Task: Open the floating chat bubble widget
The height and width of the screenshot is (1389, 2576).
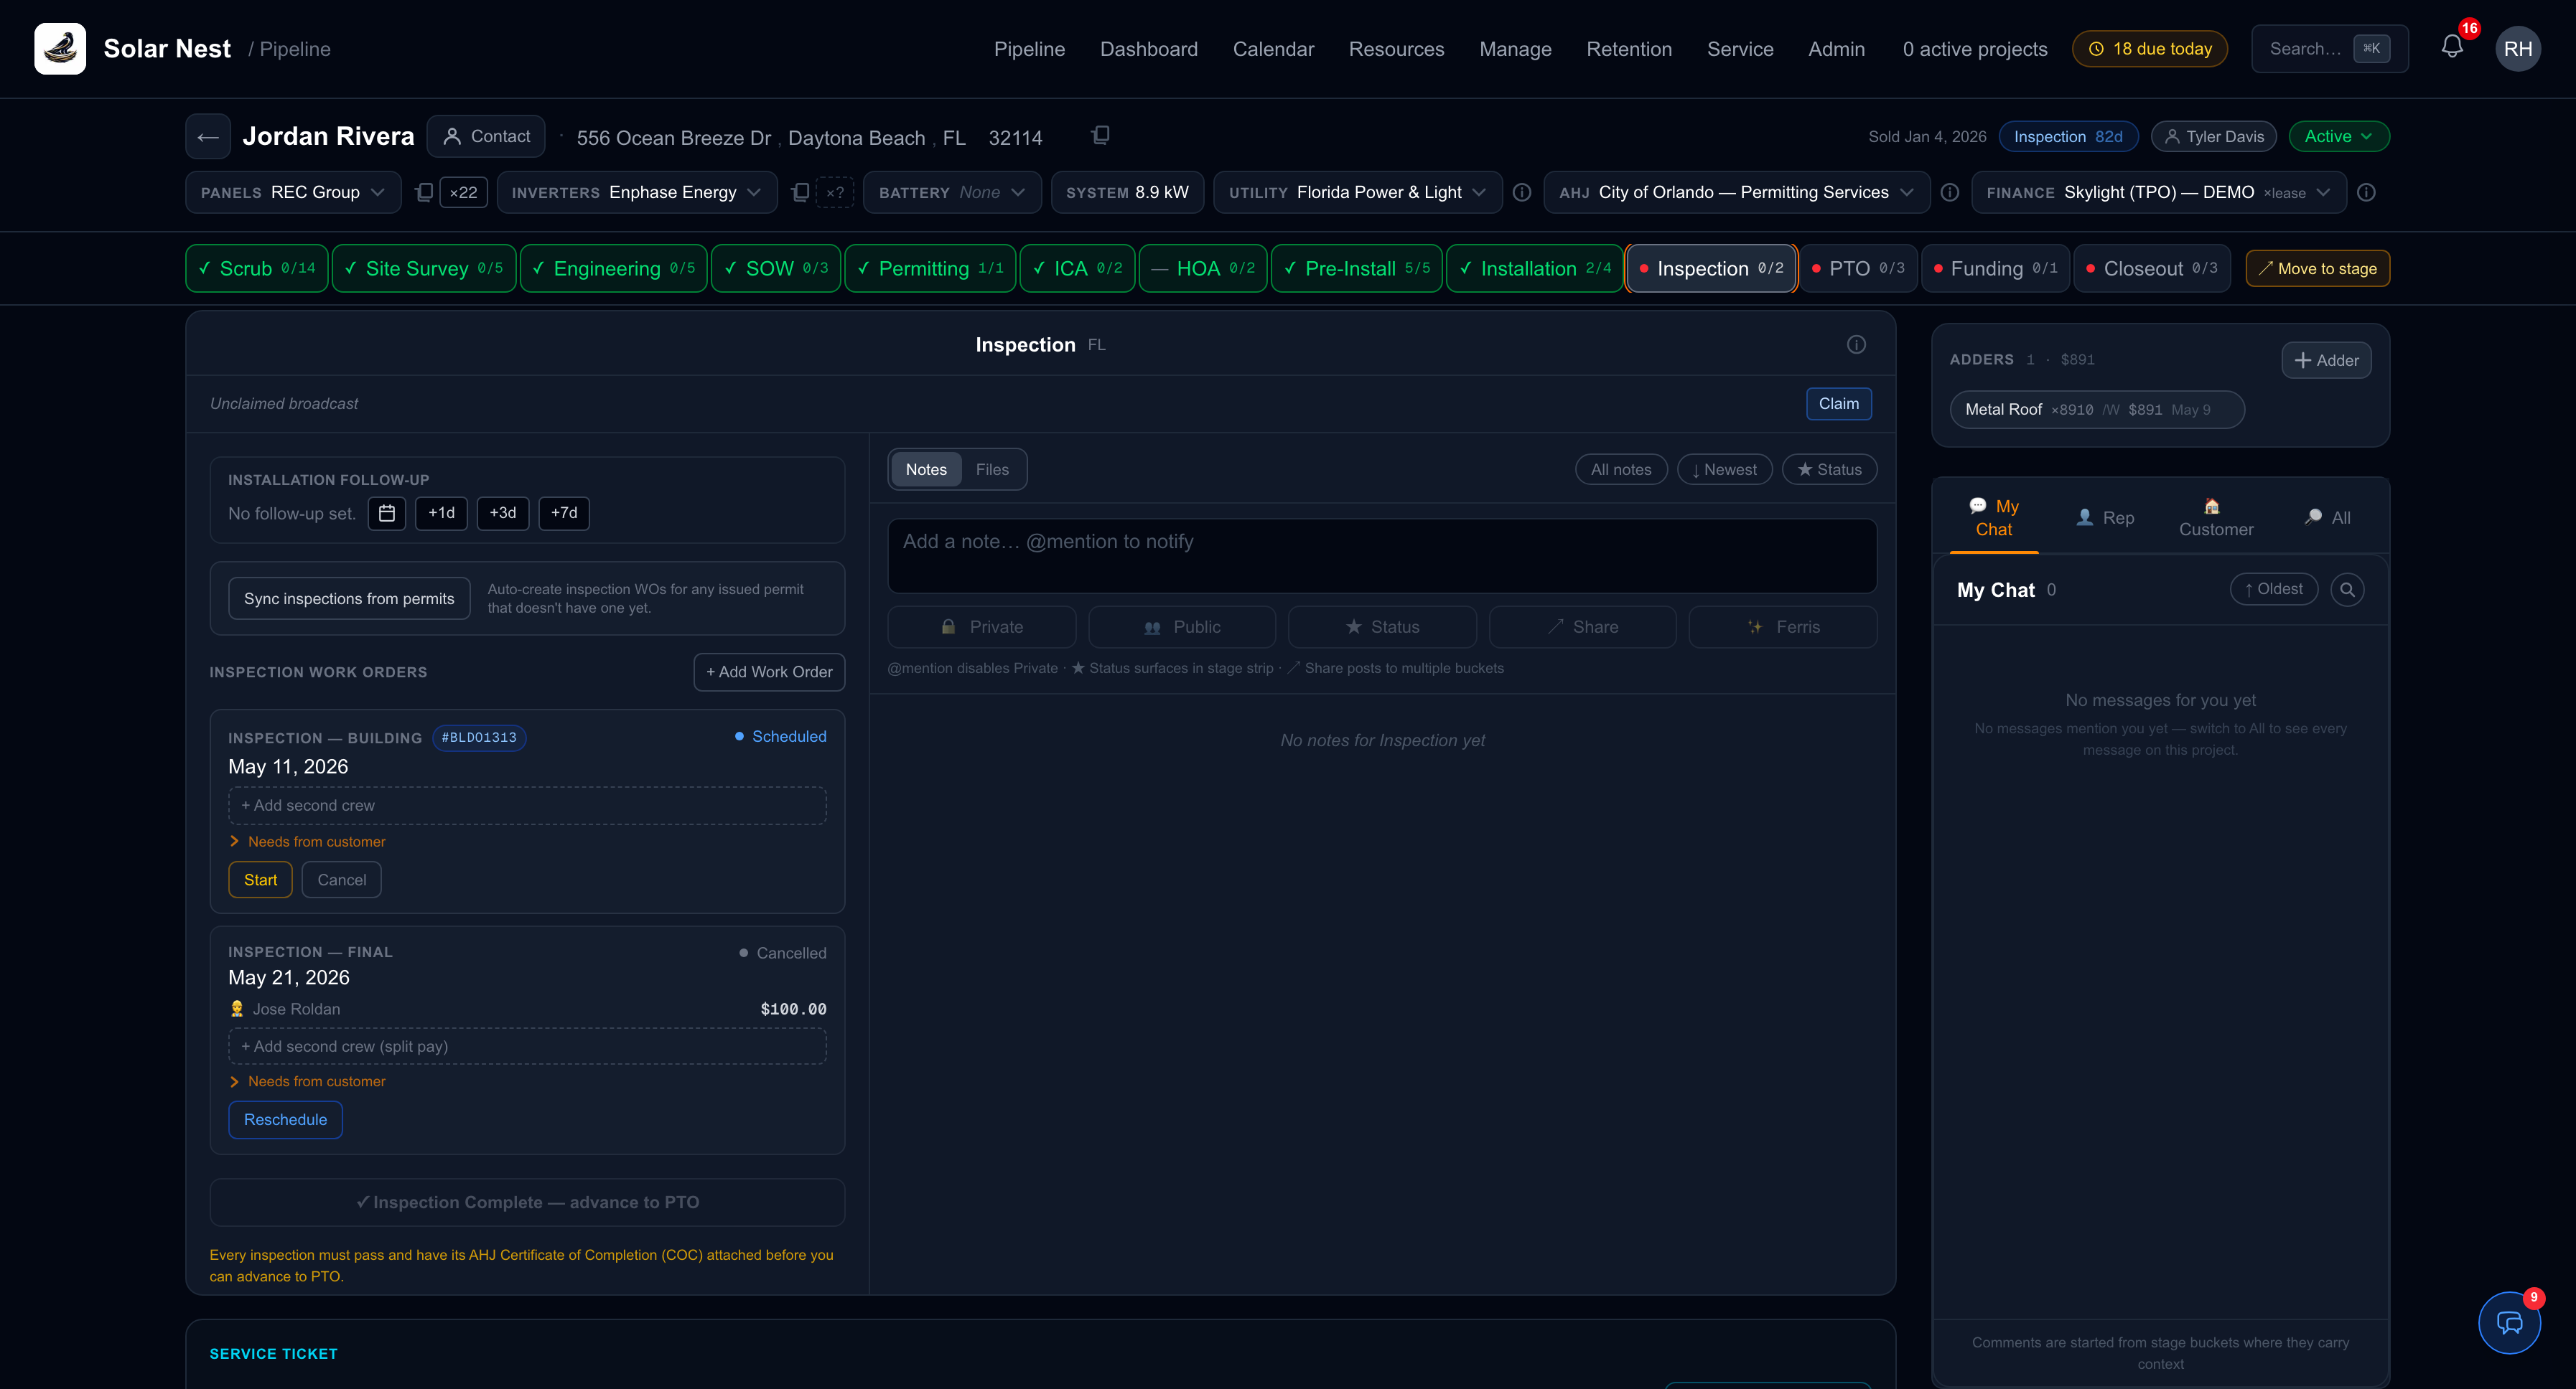Action: tap(2509, 1322)
